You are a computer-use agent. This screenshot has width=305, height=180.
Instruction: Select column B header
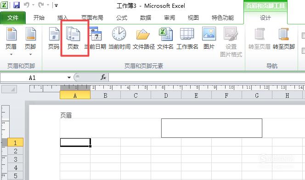pyautogui.click(x=106, y=96)
